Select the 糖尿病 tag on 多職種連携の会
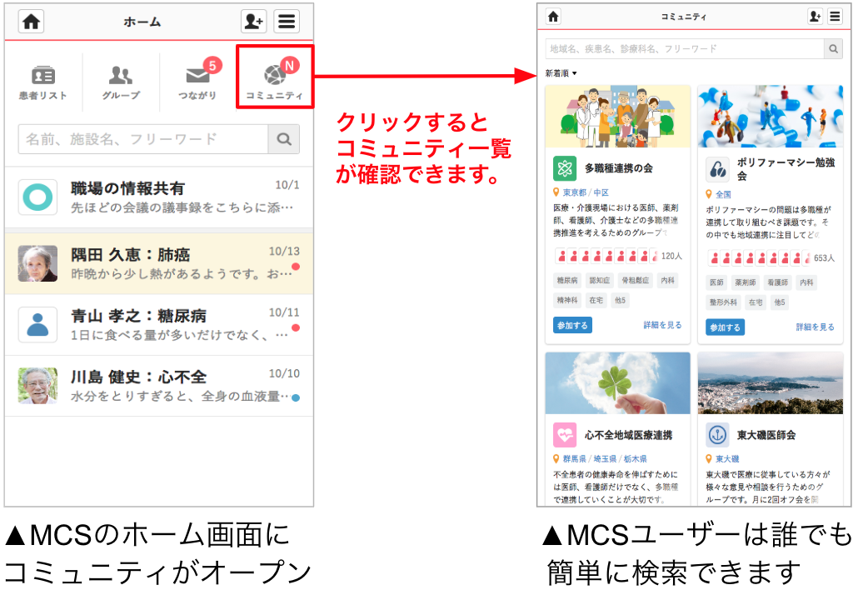 click(567, 282)
